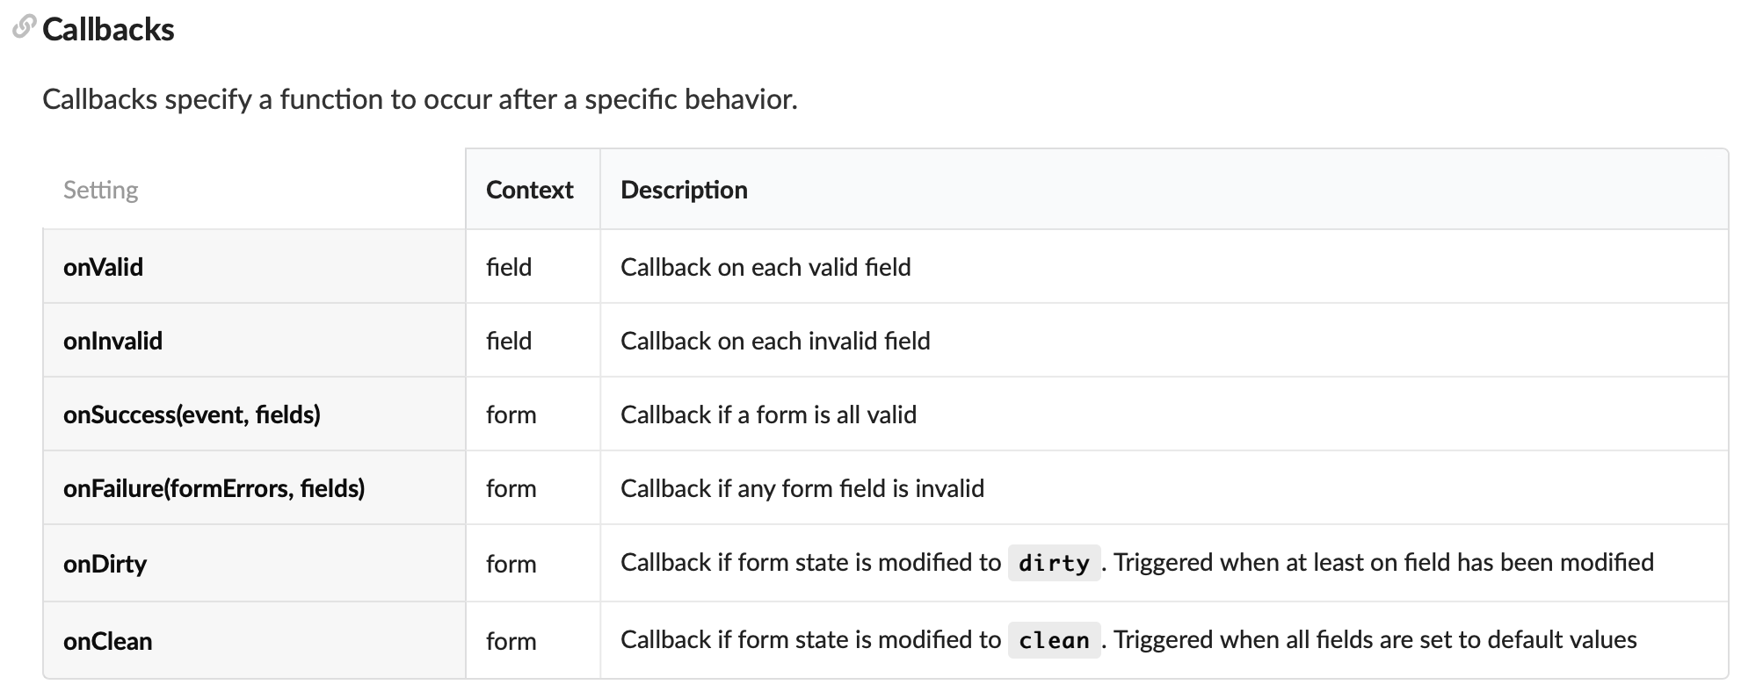Image resolution: width=1763 pixels, height=699 pixels.
Task: Click 'Callback if any form field is invalid' text
Action: (802, 488)
